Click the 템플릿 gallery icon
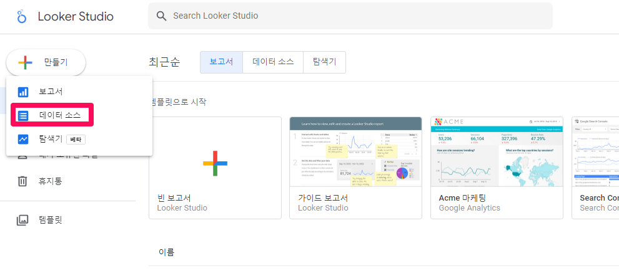This screenshot has height=271, width=619. [x=22, y=220]
